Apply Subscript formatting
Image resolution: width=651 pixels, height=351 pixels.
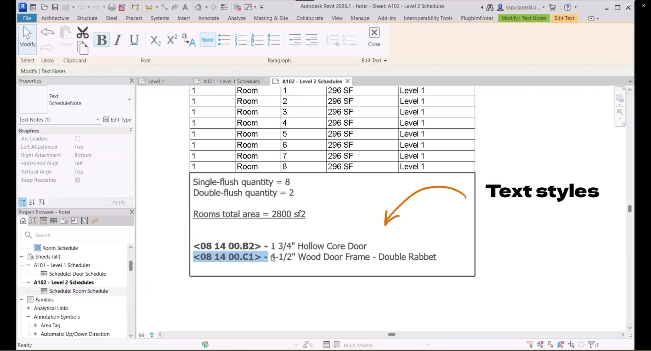pos(155,40)
